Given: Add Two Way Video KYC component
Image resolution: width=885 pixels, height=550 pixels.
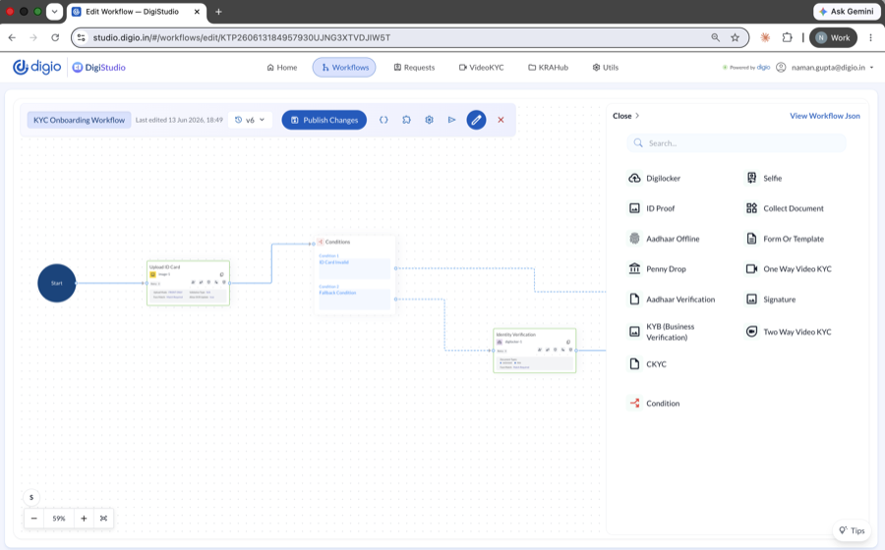Looking at the screenshot, I should (x=789, y=332).
